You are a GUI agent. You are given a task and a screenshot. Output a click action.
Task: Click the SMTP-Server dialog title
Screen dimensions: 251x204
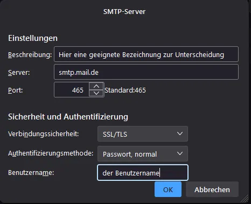pyautogui.click(x=124, y=12)
